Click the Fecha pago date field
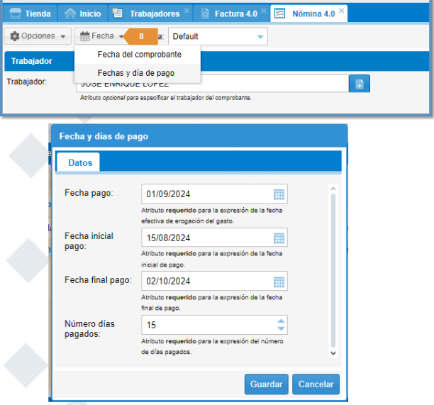 pos(206,194)
